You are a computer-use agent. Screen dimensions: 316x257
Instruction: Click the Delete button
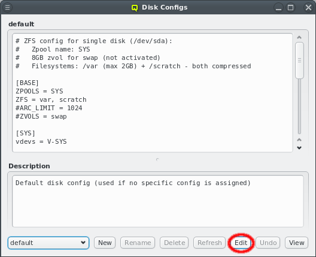174,243
